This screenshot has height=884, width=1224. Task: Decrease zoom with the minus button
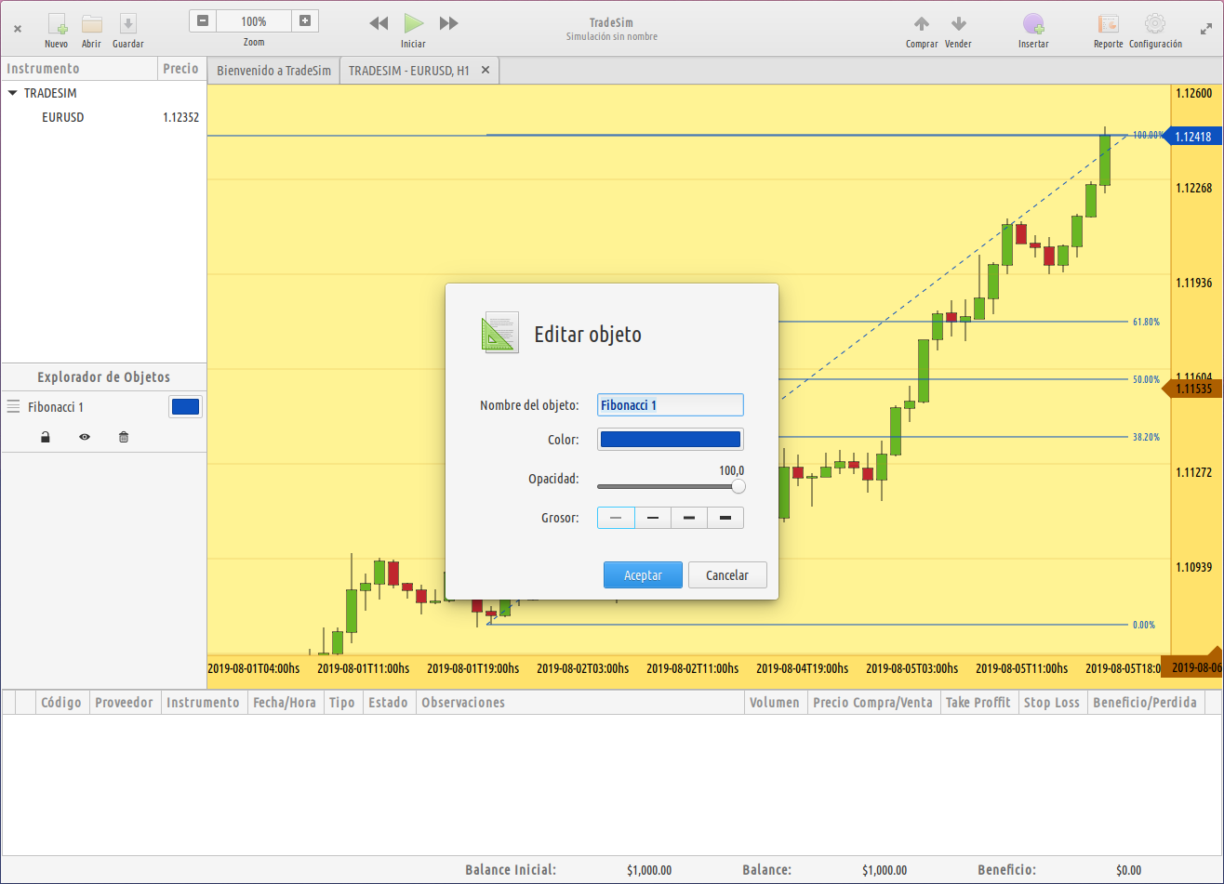point(203,20)
